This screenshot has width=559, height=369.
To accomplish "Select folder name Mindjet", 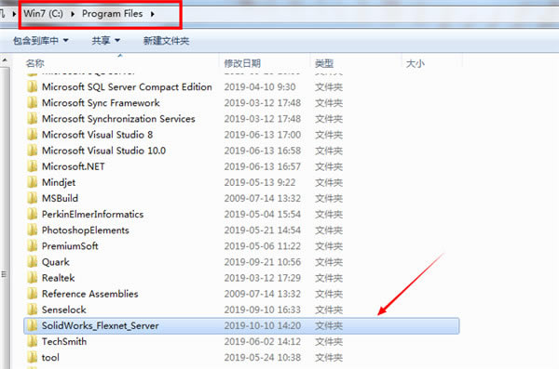I will [x=59, y=182].
